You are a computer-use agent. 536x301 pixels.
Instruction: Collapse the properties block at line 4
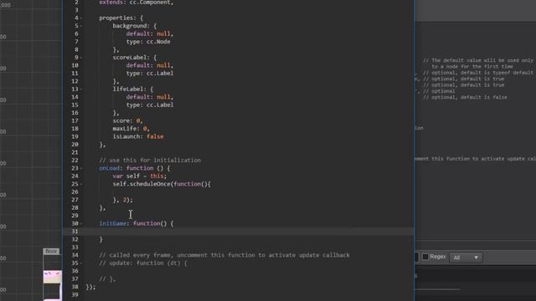click(x=81, y=18)
